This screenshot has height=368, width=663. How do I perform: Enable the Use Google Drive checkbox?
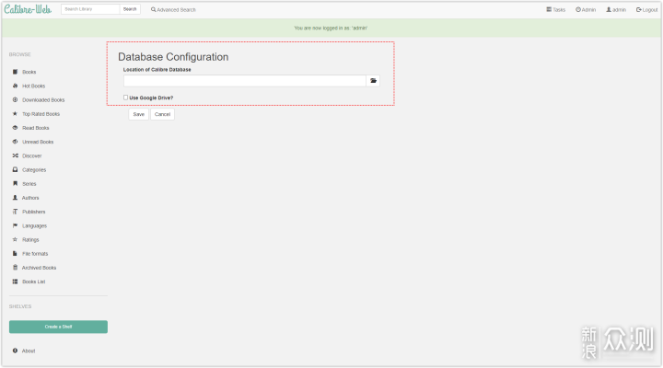click(126, 98)
